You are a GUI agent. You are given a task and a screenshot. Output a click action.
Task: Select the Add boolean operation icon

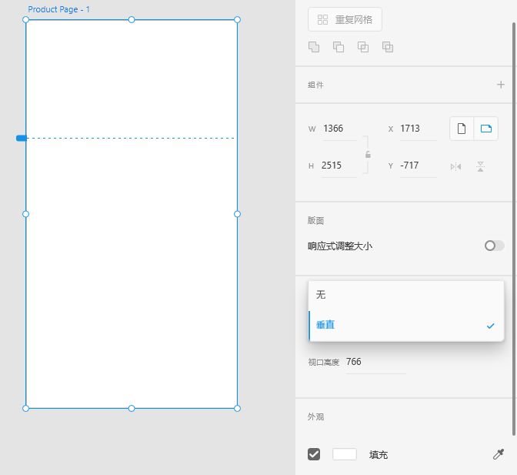point(314,47)
